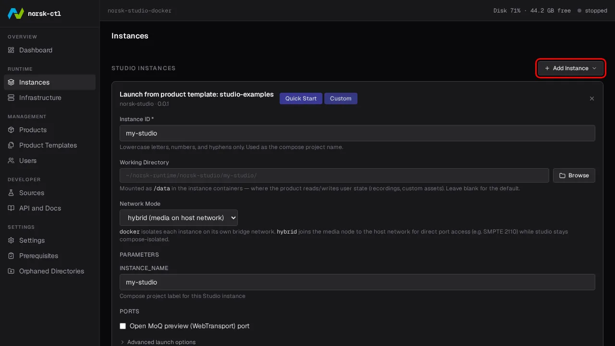Choose the Quick Start mode

(x=301, y=99)
